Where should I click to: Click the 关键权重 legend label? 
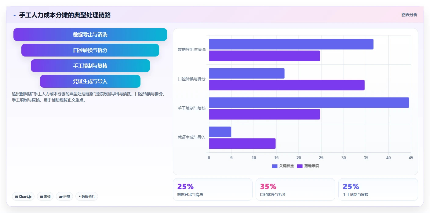(286, 166)
